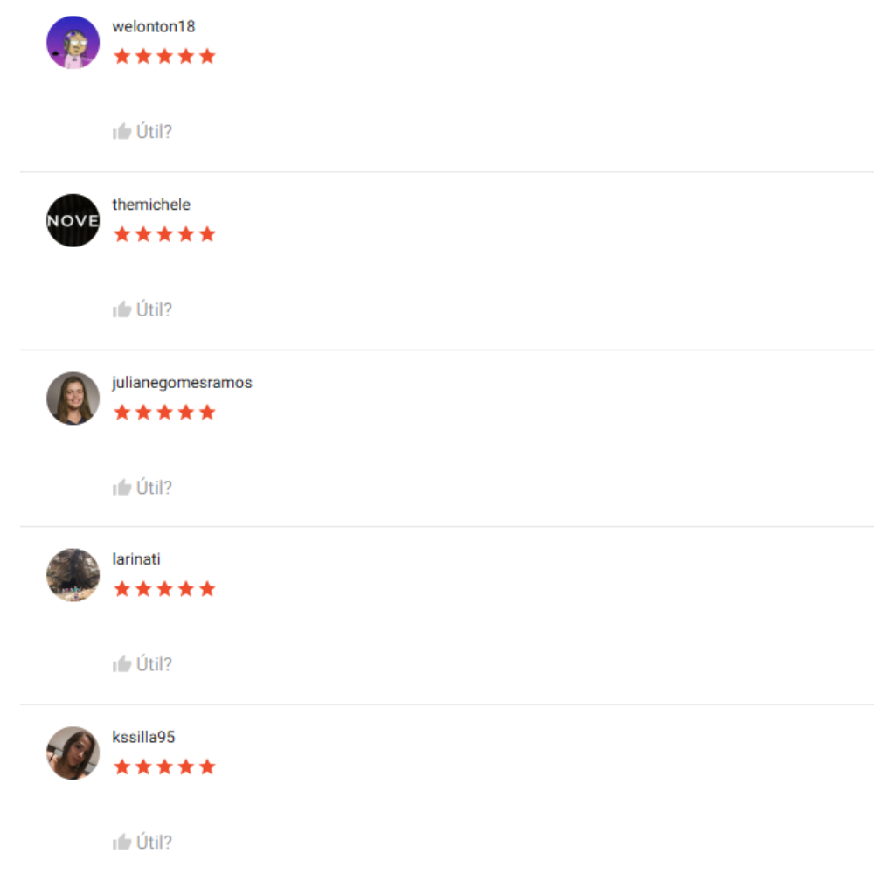Visit the welonton18 username link
This screenshot has width=874, height=874.
(153, 26)
